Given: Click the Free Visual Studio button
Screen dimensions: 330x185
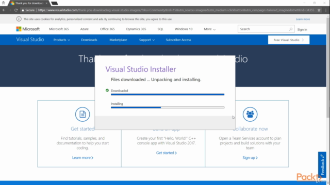Looking at the screenshot, I should point(289,40).
